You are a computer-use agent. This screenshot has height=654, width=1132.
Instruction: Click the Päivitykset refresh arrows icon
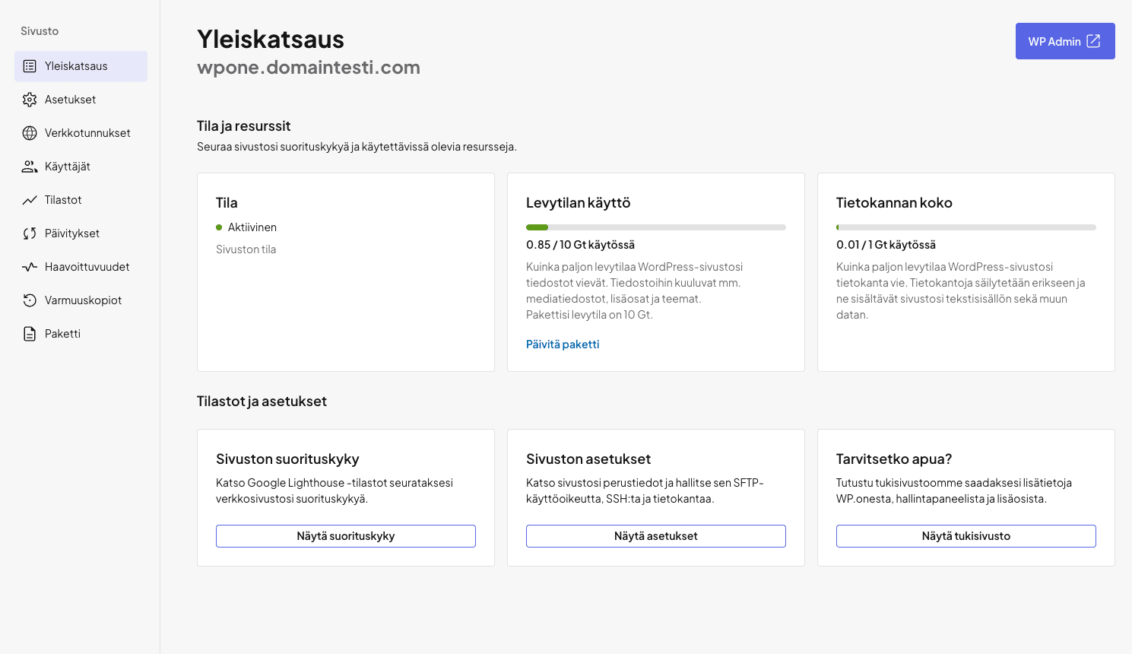[30, 233]
